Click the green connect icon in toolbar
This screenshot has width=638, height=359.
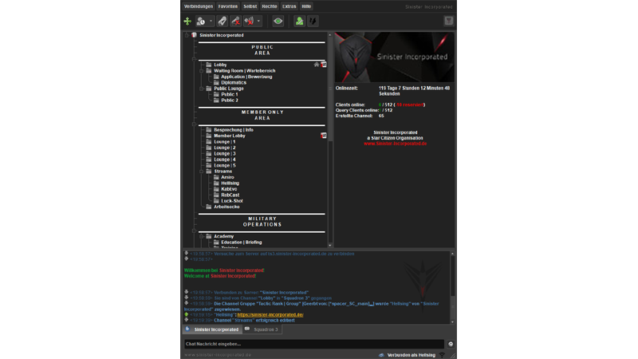[x=187, y=21]
